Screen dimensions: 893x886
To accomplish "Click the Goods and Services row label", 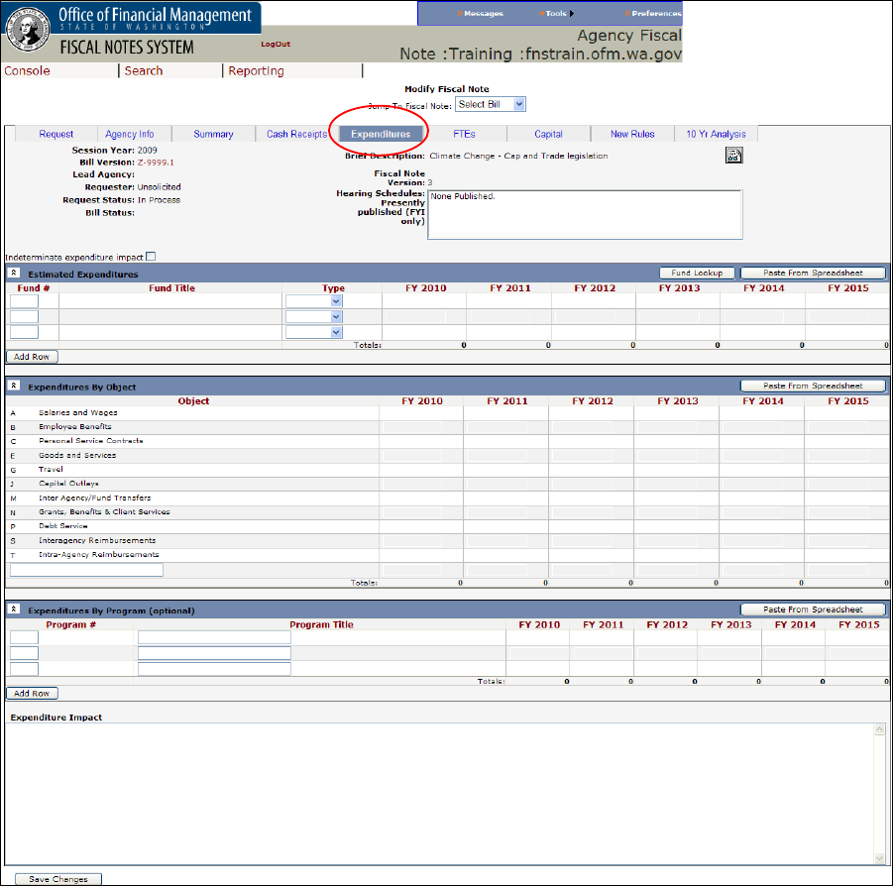I will pyautogui.click(x=77, y=456).
